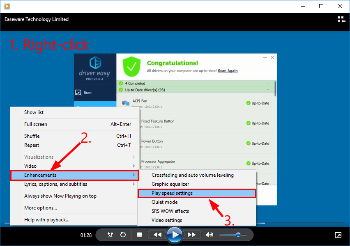Viewport: 350px width, 246px height.
Task: Click Driver Easy window minimize dash
Action: [x=265, y=57]
